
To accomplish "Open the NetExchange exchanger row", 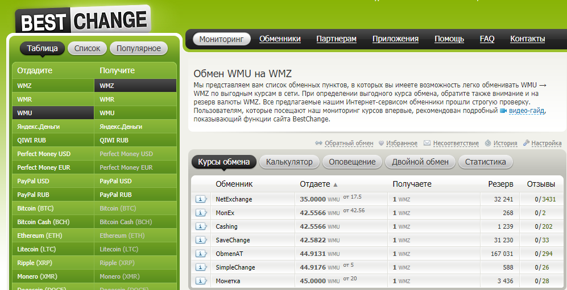I will click(234, 199).
